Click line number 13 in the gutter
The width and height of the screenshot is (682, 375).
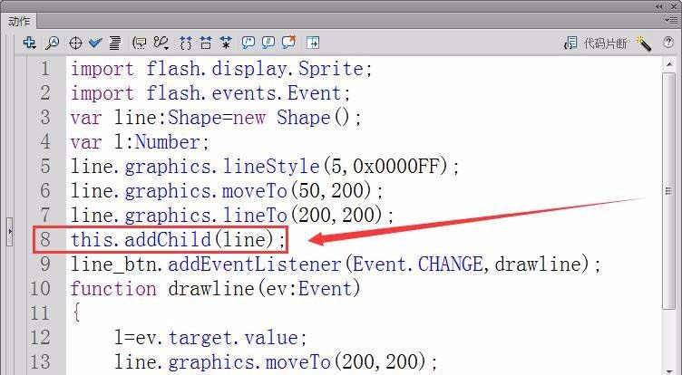tap(41, 361)
